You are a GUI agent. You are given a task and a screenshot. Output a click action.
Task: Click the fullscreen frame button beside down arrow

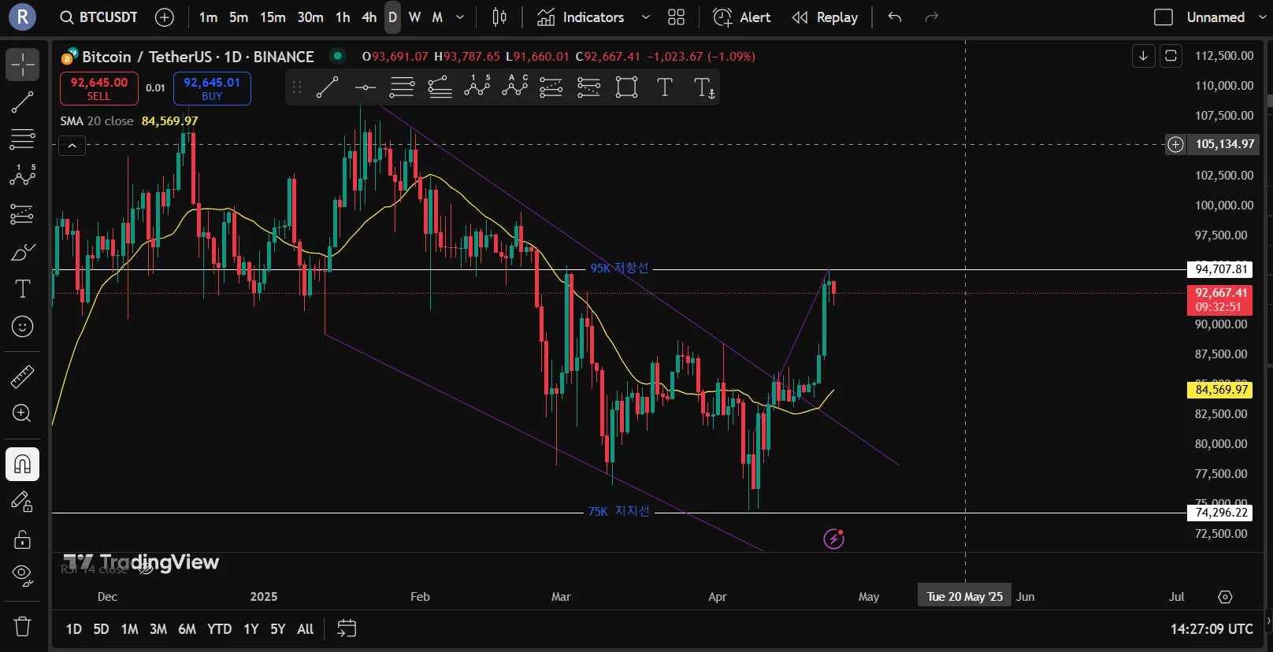(1171, 56)
